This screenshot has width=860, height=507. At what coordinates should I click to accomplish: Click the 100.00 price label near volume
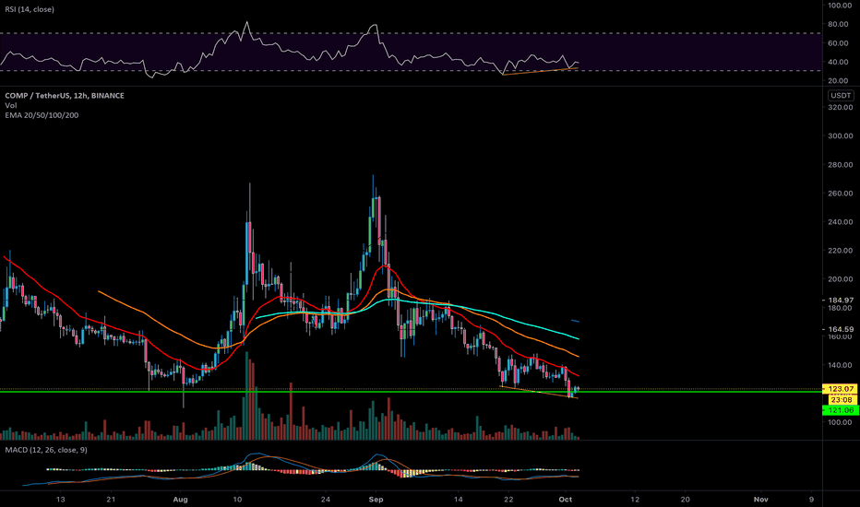click(x=841, y=422)
